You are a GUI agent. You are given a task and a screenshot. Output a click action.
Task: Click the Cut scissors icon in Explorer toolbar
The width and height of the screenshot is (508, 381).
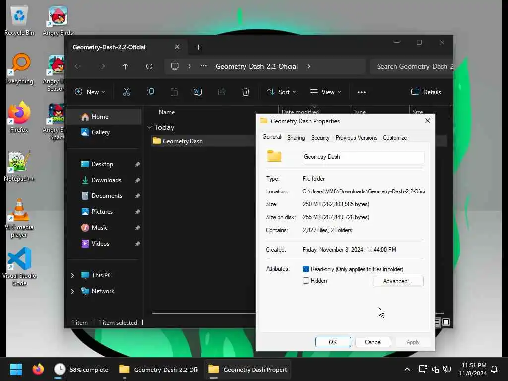point(127,92)
